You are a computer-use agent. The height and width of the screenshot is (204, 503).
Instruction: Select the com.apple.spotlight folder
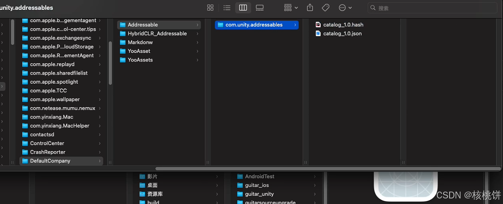pyautogui.click(x=61, y=82)
